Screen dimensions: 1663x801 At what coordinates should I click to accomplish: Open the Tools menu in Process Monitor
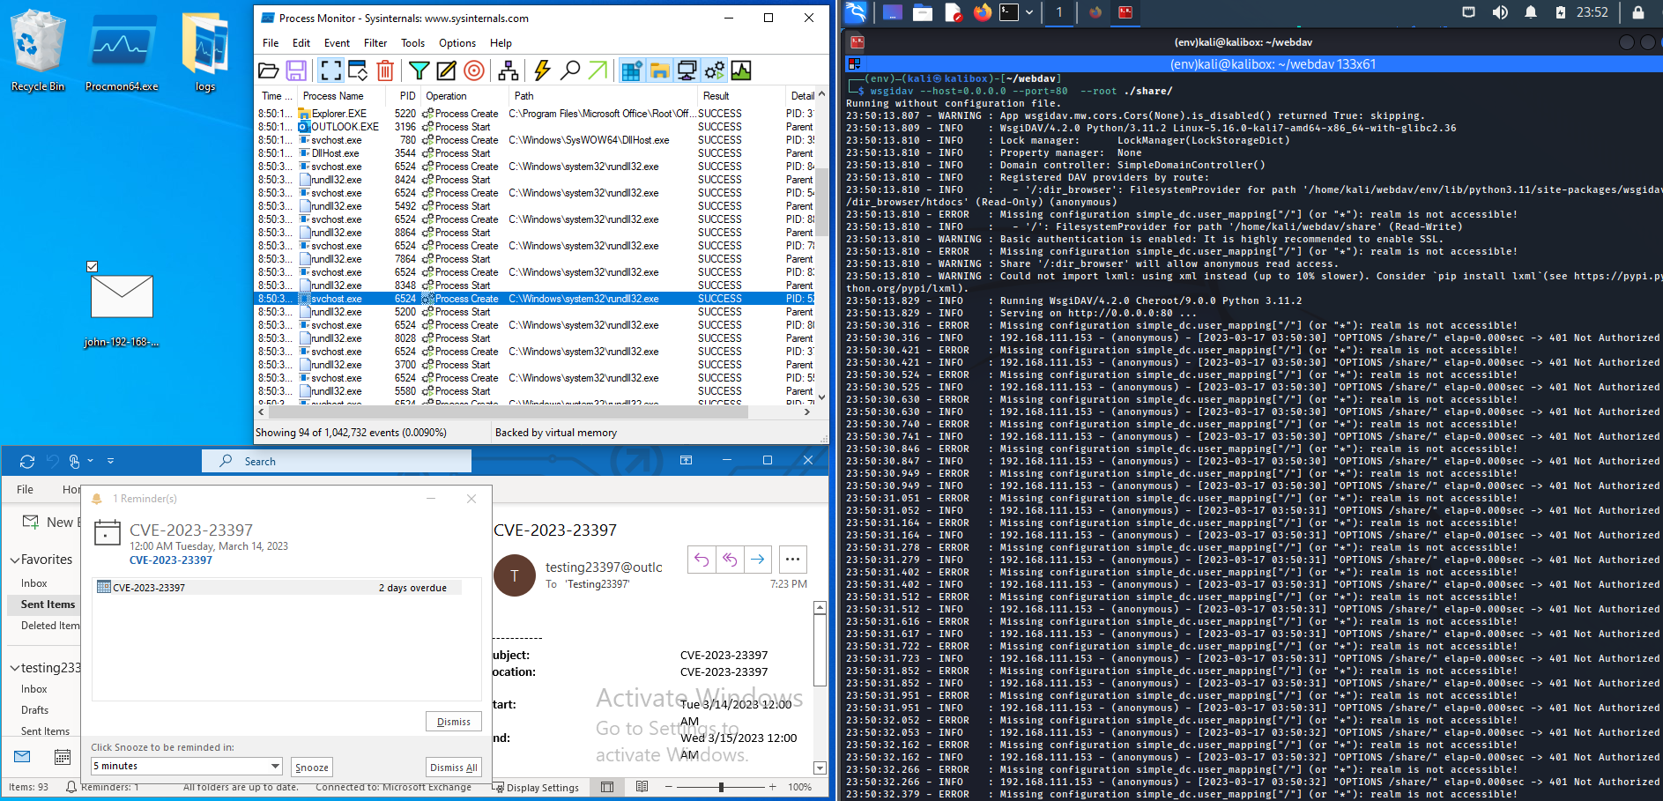tap(412, 42)
